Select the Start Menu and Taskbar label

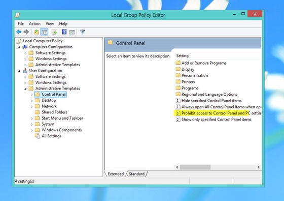(62, 118)
